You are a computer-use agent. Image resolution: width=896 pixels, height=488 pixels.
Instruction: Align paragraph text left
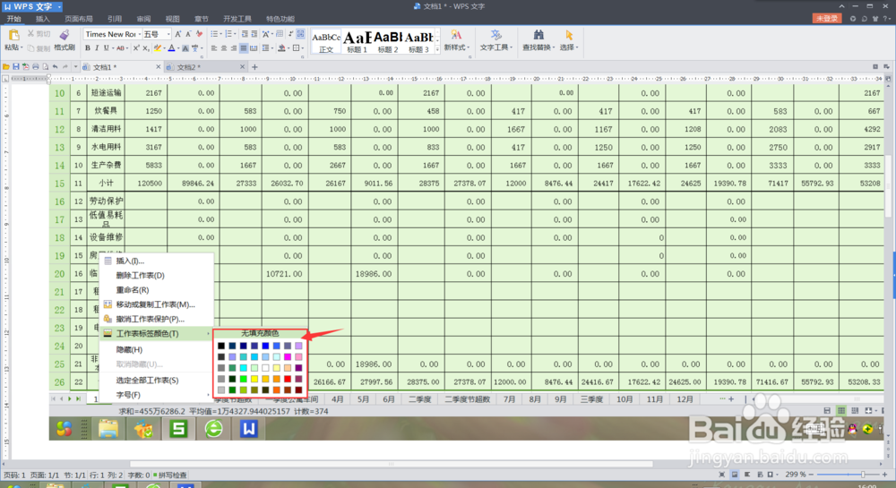point(214,48)
